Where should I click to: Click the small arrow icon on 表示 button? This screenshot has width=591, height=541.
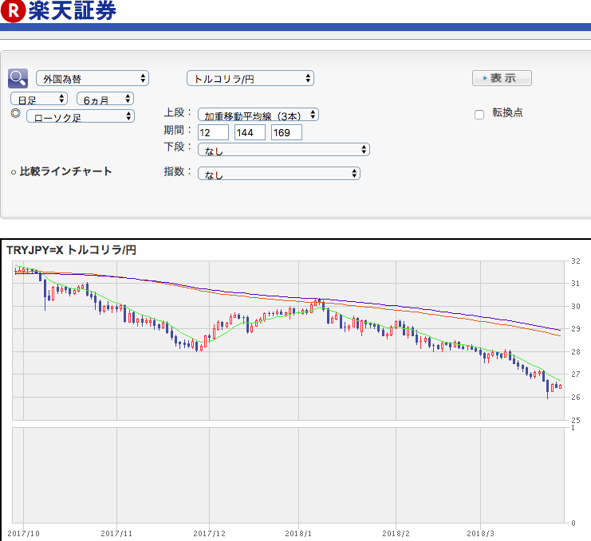pyautogui.click(x=485, y=78)
